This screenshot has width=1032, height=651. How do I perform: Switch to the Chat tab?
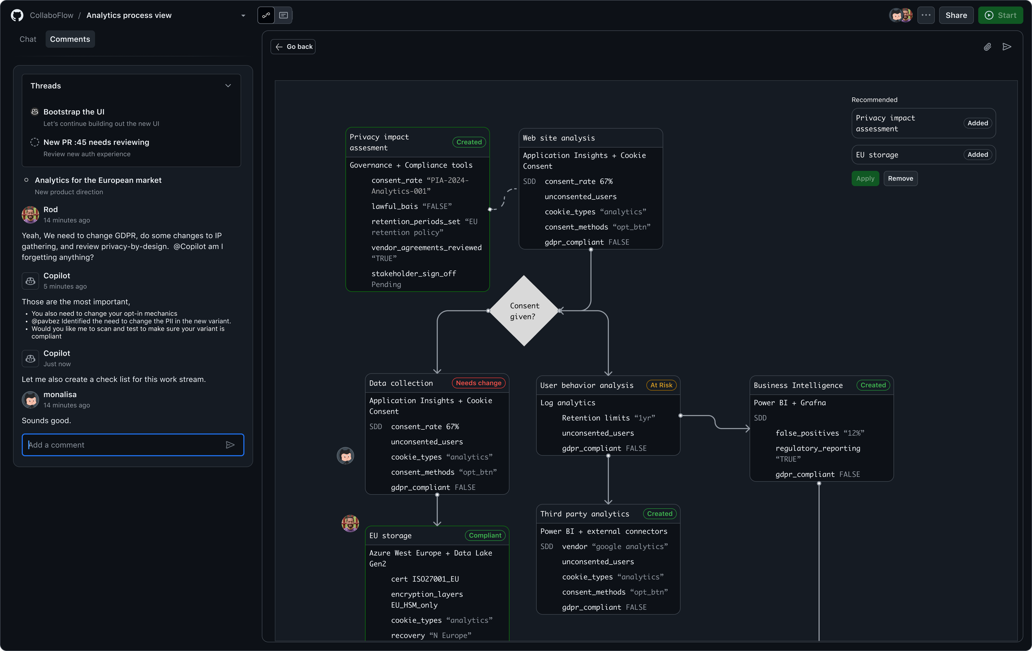[27, 39]
